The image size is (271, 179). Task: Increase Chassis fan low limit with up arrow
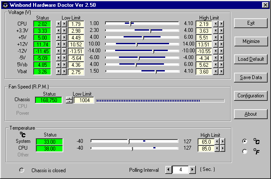click(x=69, y=98)
